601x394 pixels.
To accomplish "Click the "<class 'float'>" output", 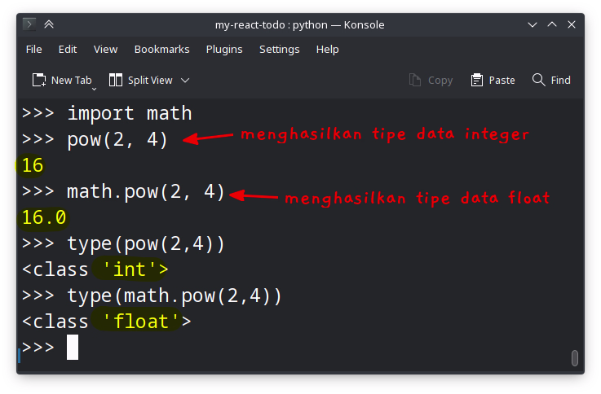I will pos(107,322).
